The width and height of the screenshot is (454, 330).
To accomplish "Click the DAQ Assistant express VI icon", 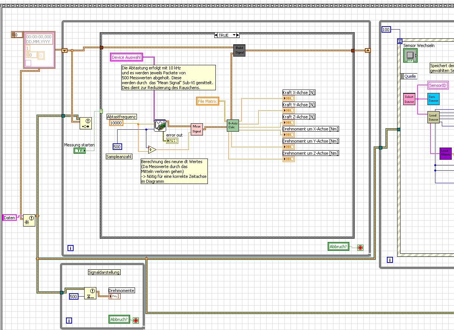I will pyautogui.click(x=160, y=126).
